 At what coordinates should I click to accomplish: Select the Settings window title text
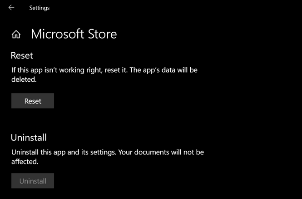coord(40,8)
